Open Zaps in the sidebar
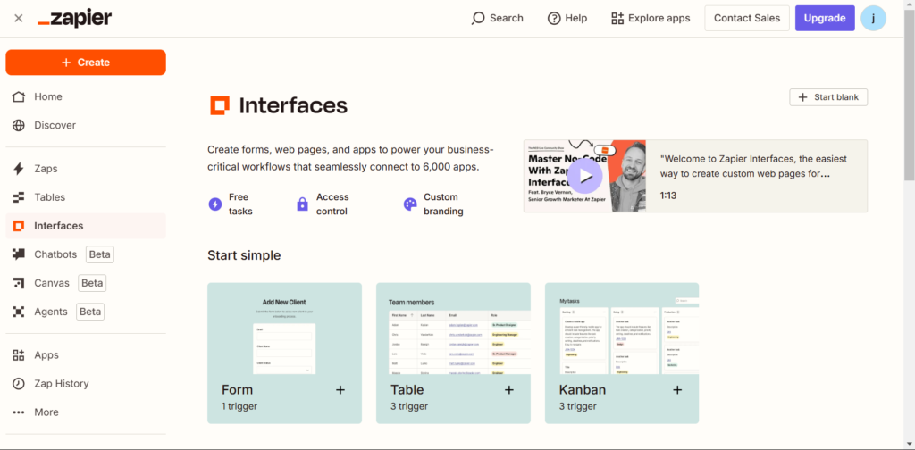Image resolution: width=915 pixels, height=450 pixels. [x=86, y=169]
